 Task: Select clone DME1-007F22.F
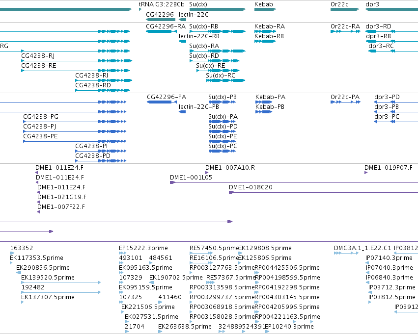tap(38, 212)
